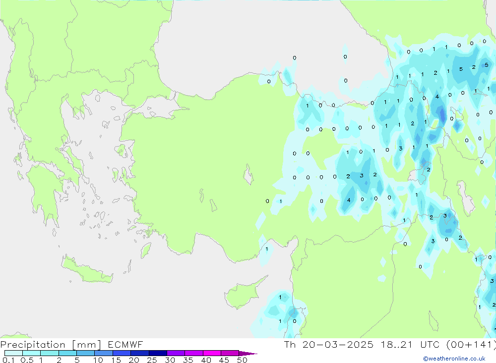This screenshot has height=363, width=496.
Task: Click the (00+141) forecast offset text
Action: (472, 345)
